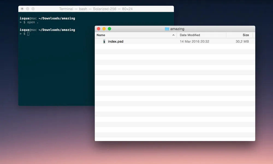Click the 30,2 MB size cell

point(242,42)
